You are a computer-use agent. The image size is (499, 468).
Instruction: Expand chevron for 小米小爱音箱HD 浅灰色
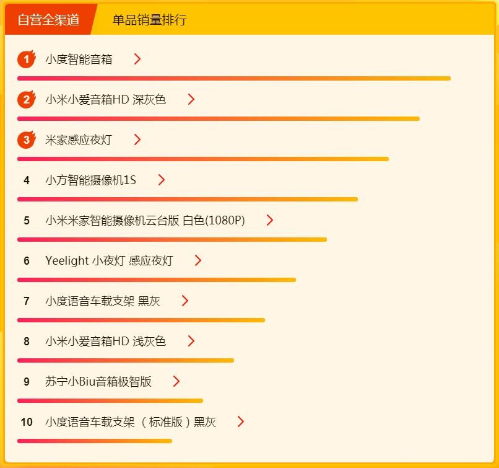(191, 341)
